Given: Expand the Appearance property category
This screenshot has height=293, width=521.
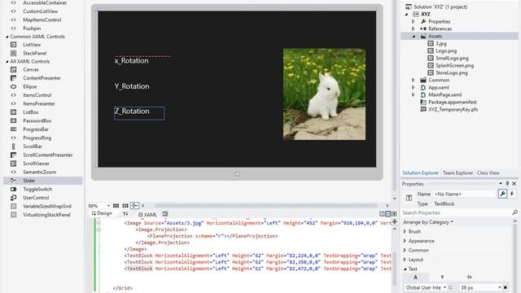Looking at the screenshot, I should 405,241.
